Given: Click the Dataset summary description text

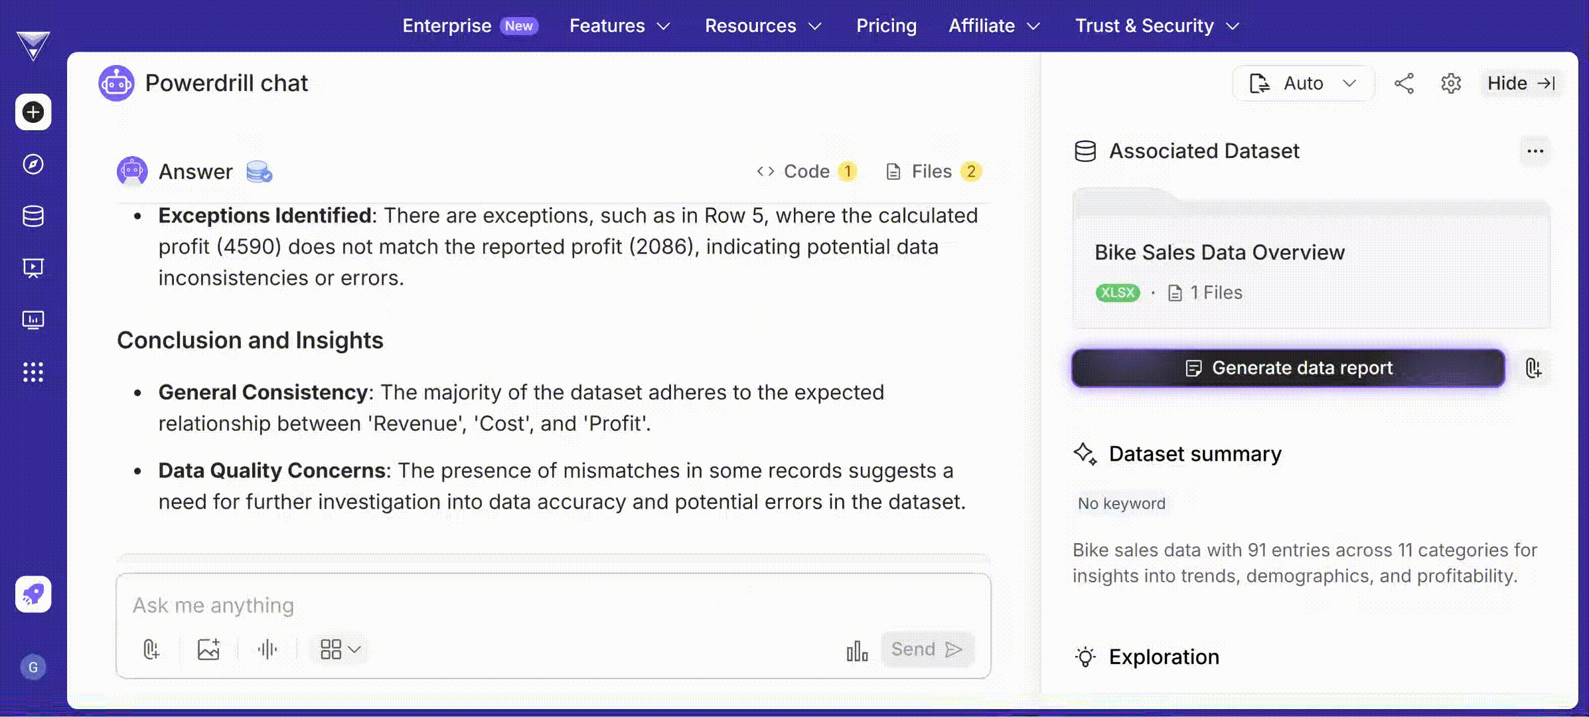Looking at the screenshot, I should point(1305,563).
